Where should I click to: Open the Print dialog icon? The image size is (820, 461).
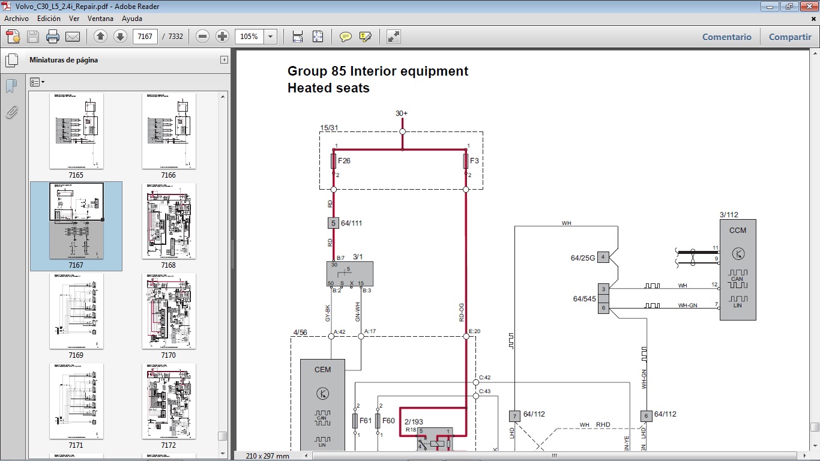[x=53, y=36]
